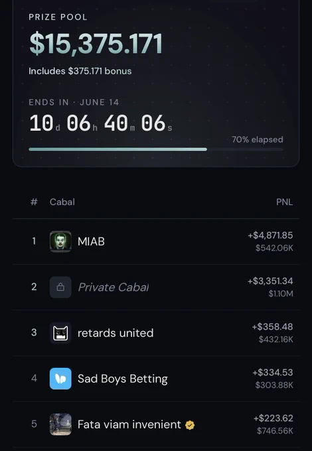The image size is (312, 451).
Task: Open the MIAB cabal avatar
Action: click(x=60, y=241)
